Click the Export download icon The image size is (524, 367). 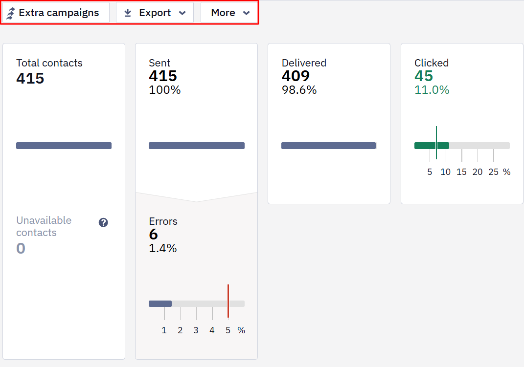tap(128, 13)
